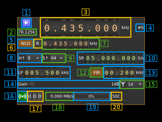The height and width of the screenshot is (122, 162).
Task: Start the device with the play button
Action: [x=26, y=23]
